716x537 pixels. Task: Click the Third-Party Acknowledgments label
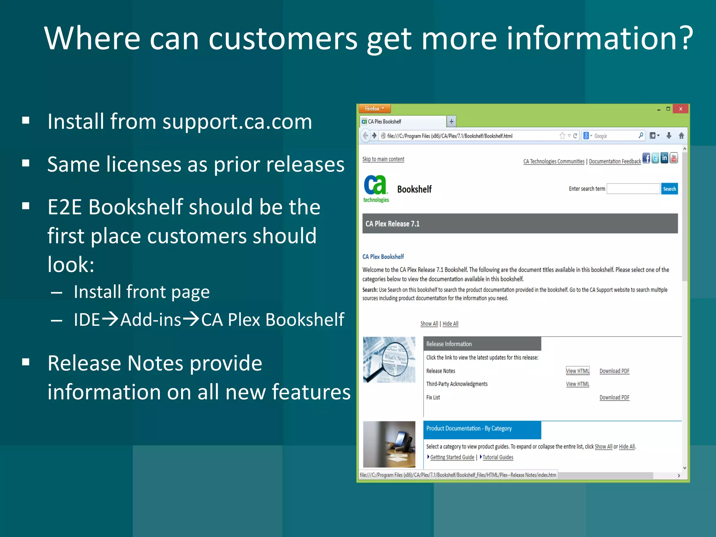click(x=457, y=384)
